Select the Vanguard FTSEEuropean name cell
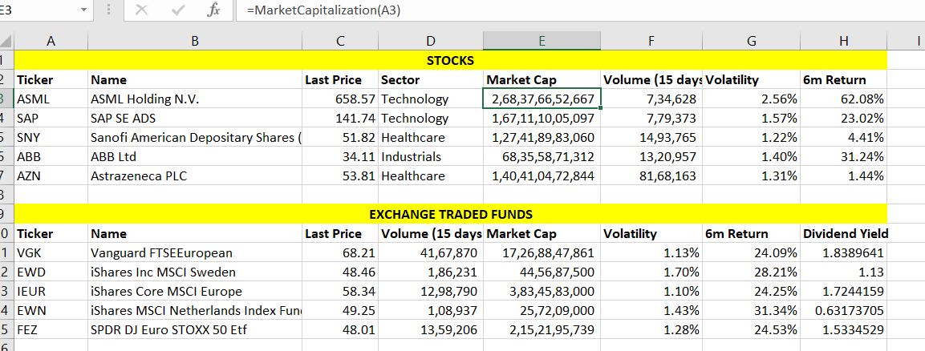Screen dimensions: 925x351 194,253
